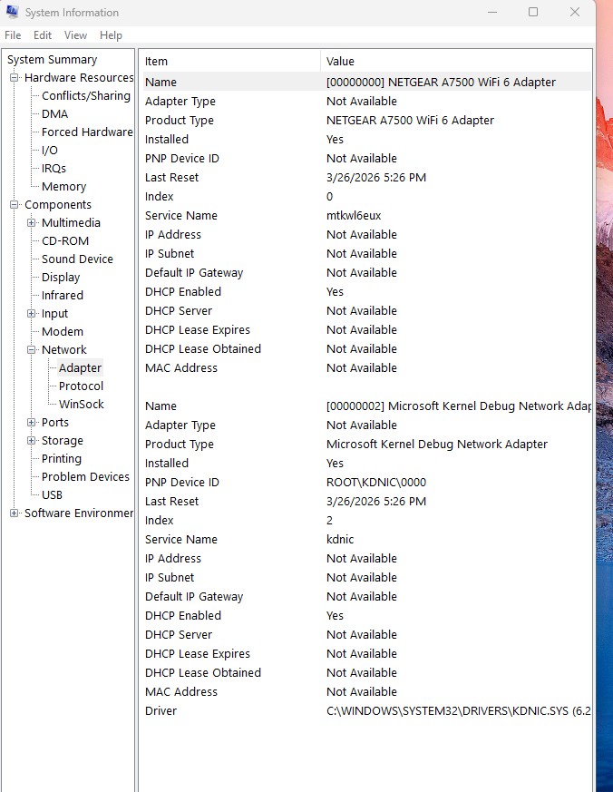Collapse the Network node
613x792 pixels.
tap(32, 349)
